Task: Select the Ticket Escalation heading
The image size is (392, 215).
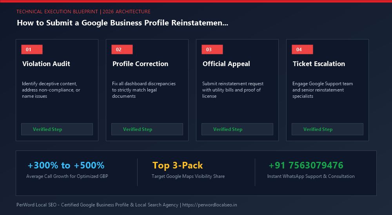Action: pyautogui.click(x=319, y=64)
